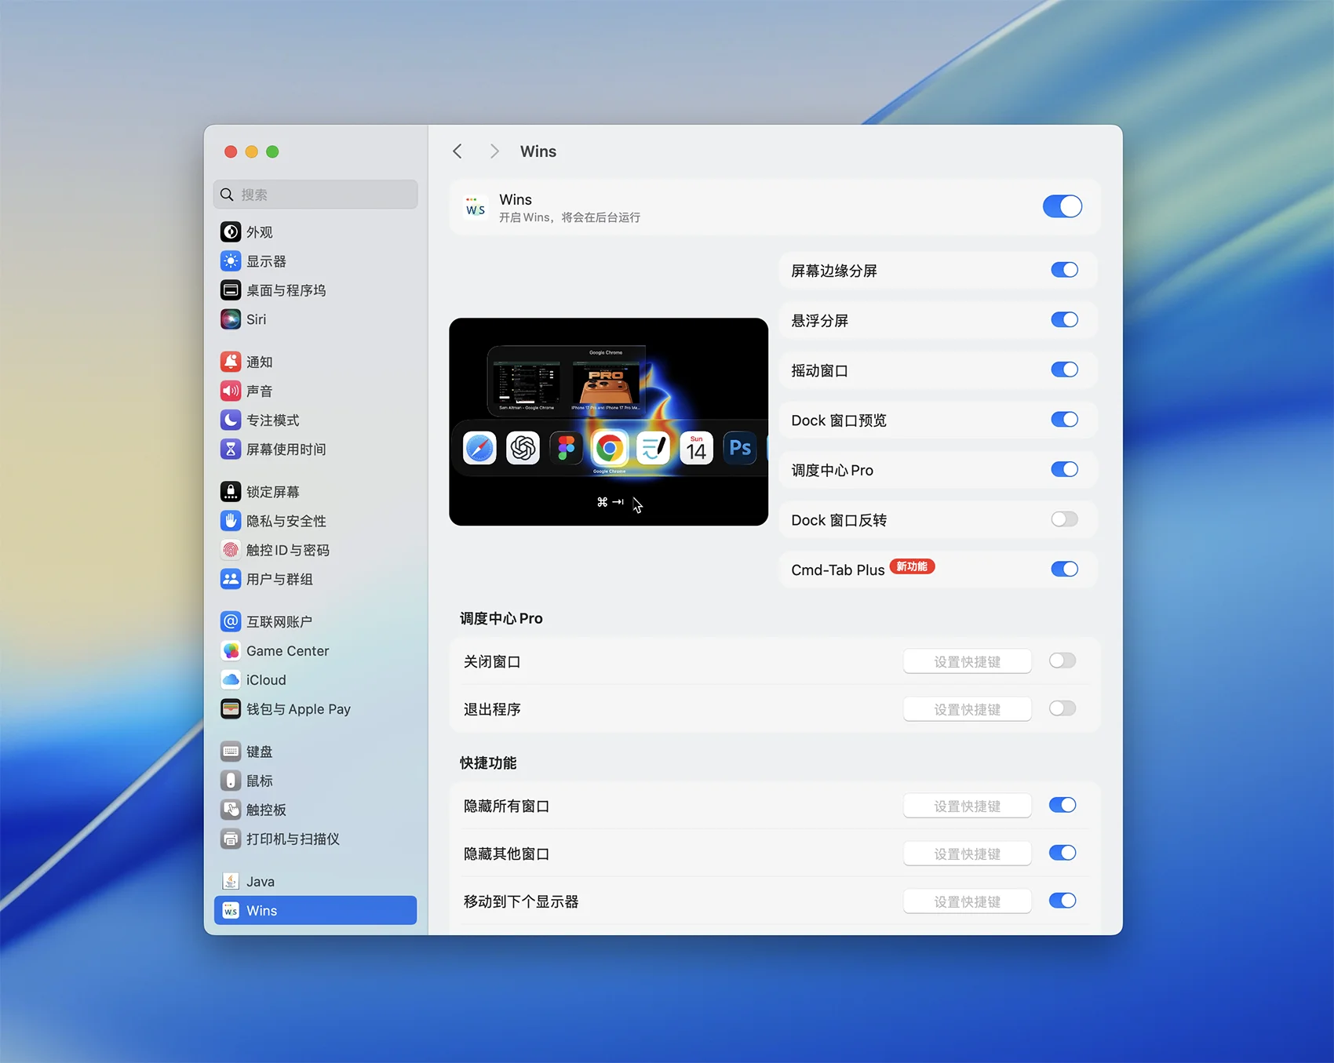Click the Dock preview demo thumbnail
Screen dimensions: 1334x1063
click(x=608, y=421)
